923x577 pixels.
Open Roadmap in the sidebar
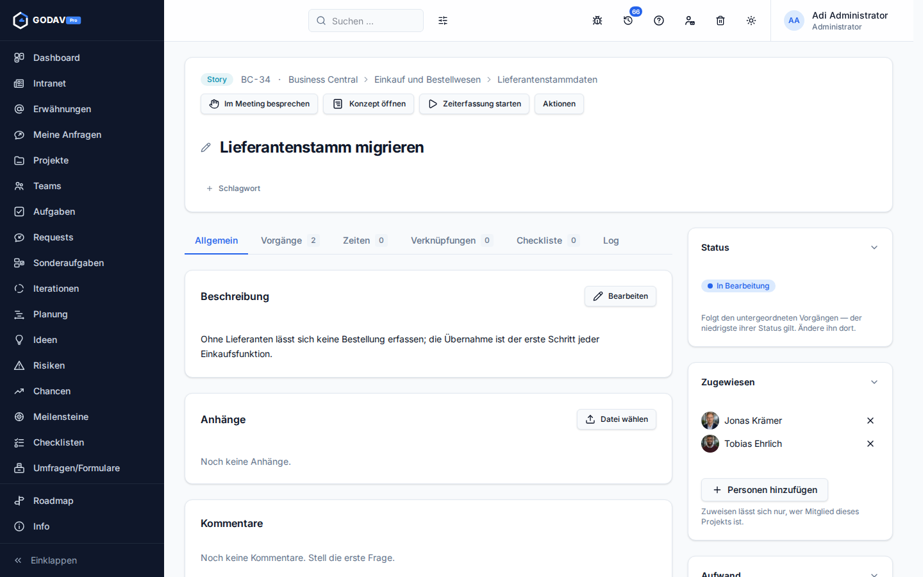click(x=82, y=501)
